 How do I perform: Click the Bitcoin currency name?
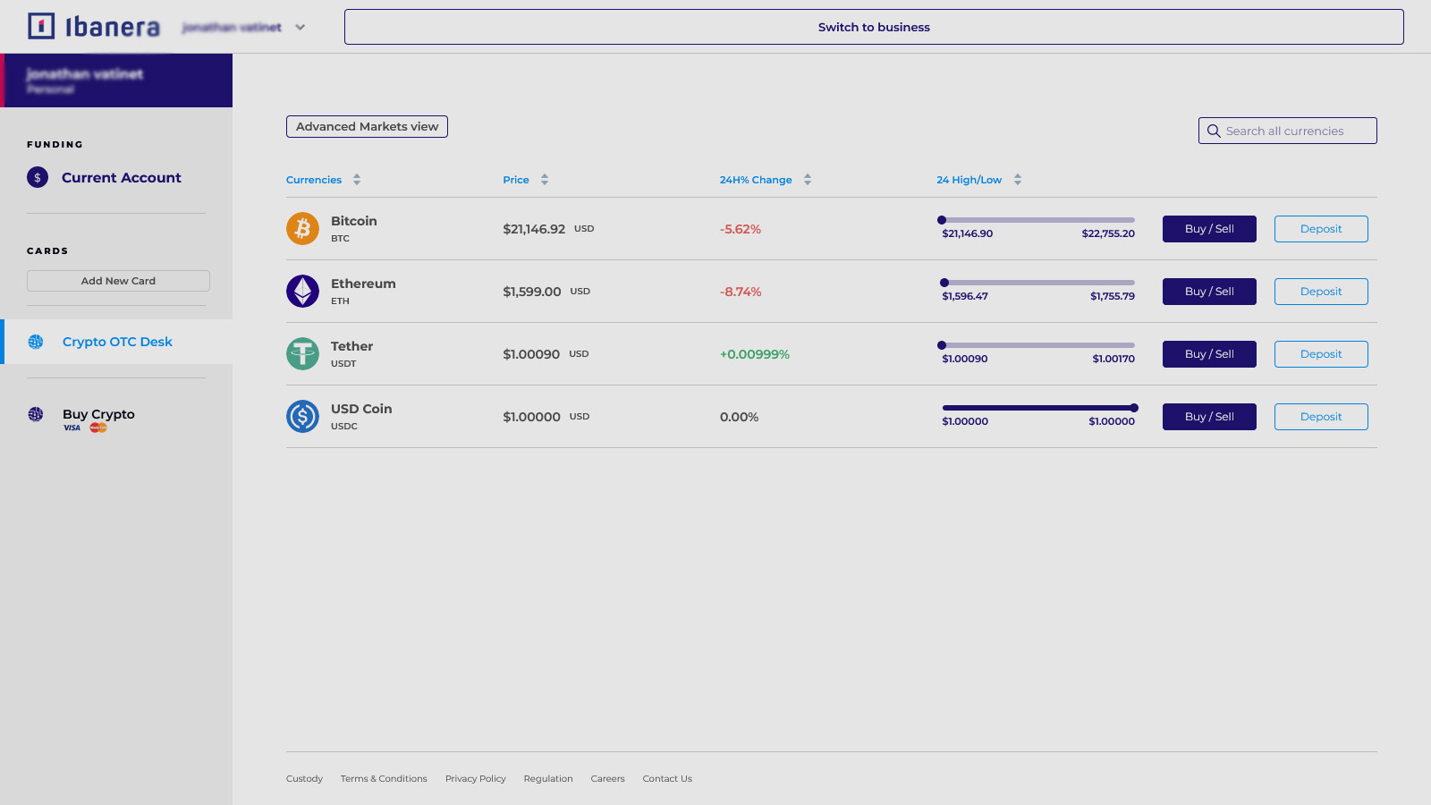[354, 221]
